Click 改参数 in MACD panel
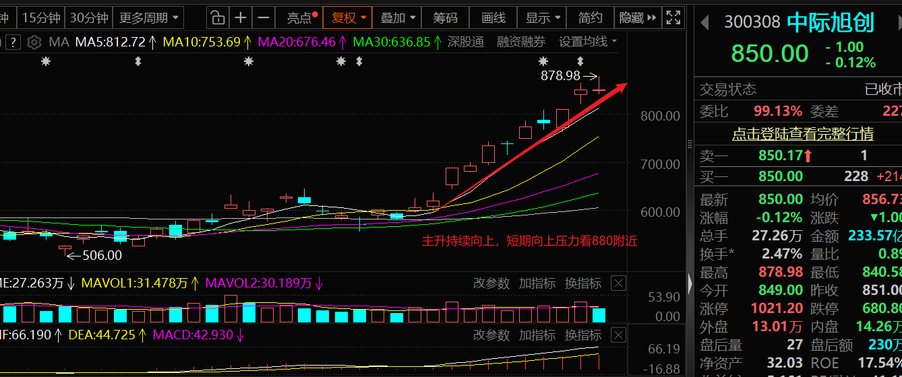 click(491, 335)
